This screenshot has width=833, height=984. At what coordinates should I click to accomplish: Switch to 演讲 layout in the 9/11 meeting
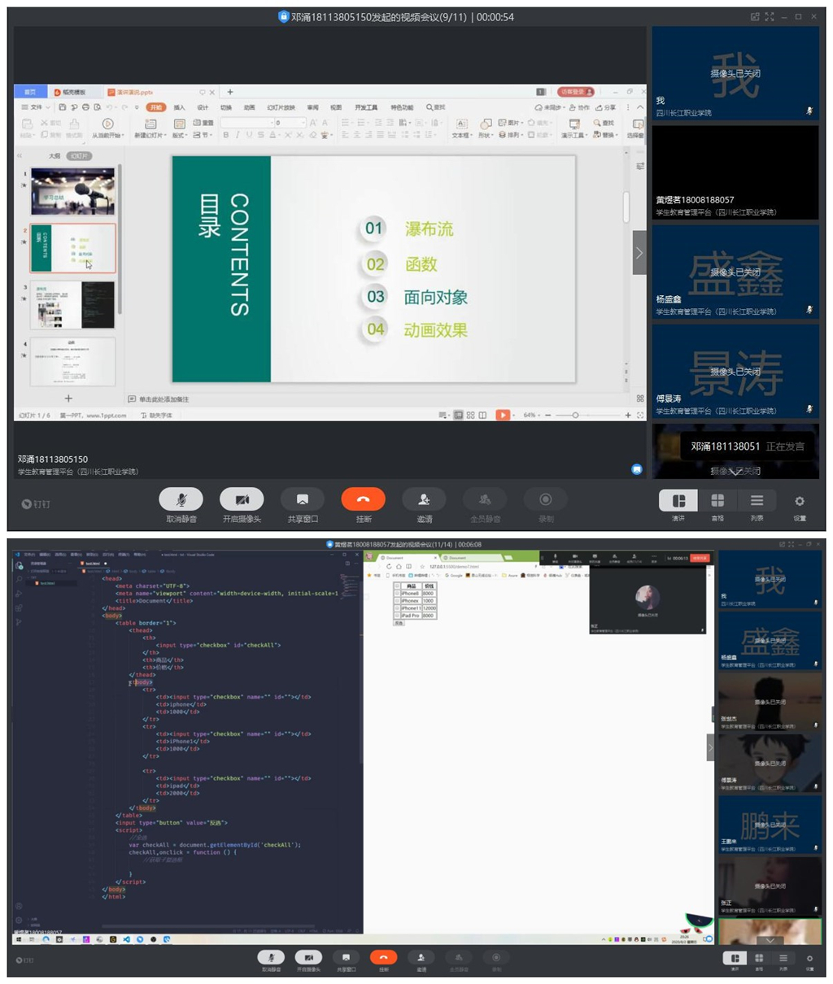(x=678, y=501)
